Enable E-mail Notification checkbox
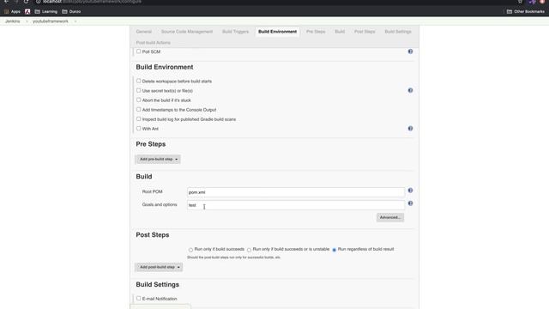The image size is (549, 309). pos(139,299)
